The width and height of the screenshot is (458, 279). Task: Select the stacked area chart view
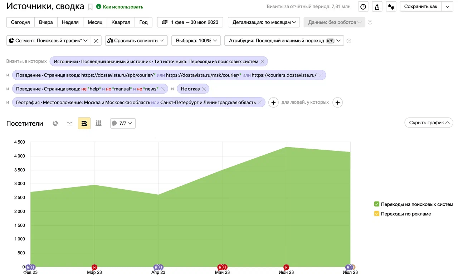tap(84, 123)
